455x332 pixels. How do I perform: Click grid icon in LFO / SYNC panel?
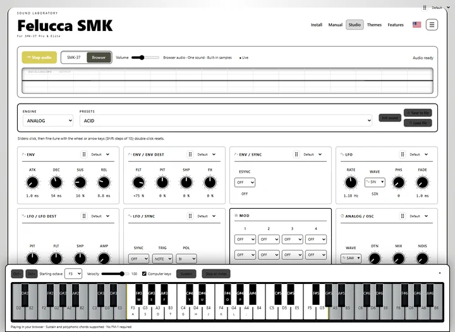point(190,216)
